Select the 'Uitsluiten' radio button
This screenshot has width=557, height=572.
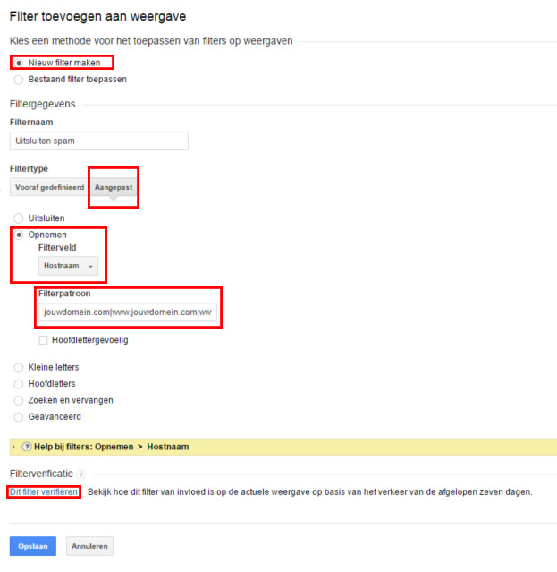point(19,218)
